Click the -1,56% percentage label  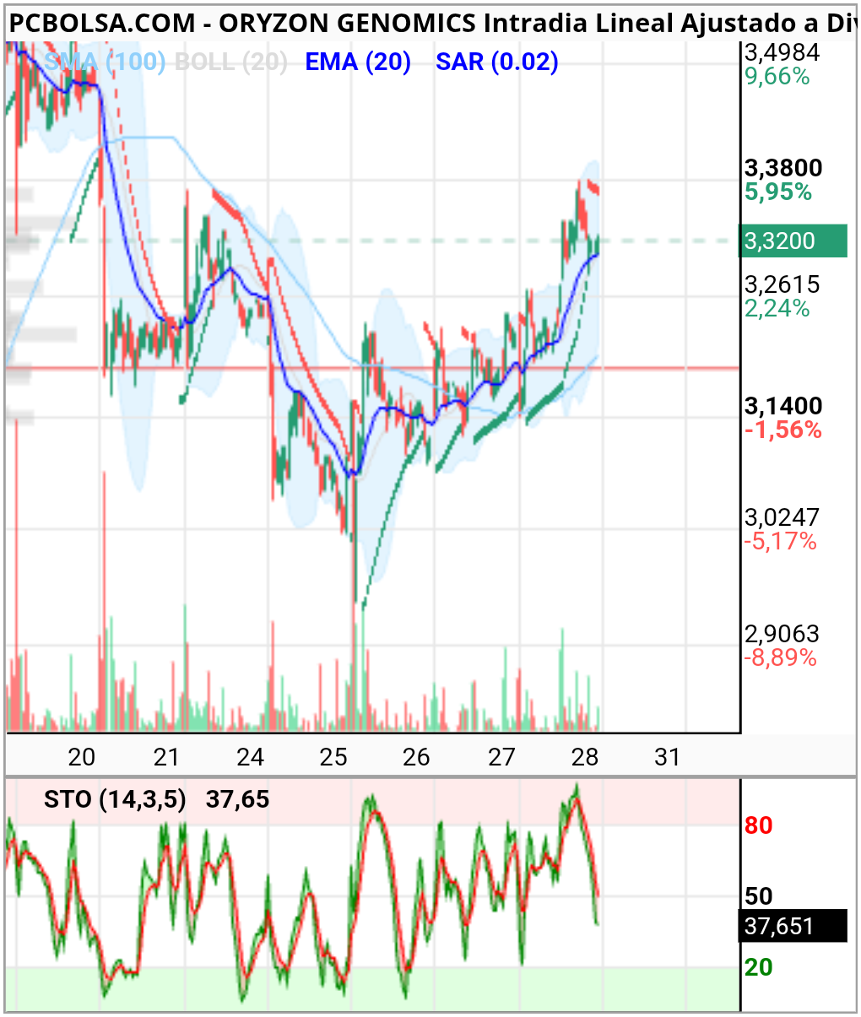(783, 430)
